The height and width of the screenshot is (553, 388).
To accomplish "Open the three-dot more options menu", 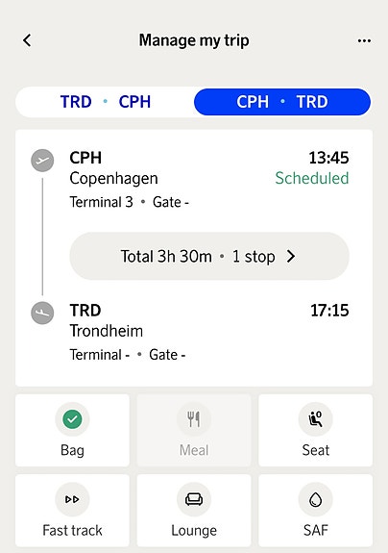I will [x=364, y=41].
